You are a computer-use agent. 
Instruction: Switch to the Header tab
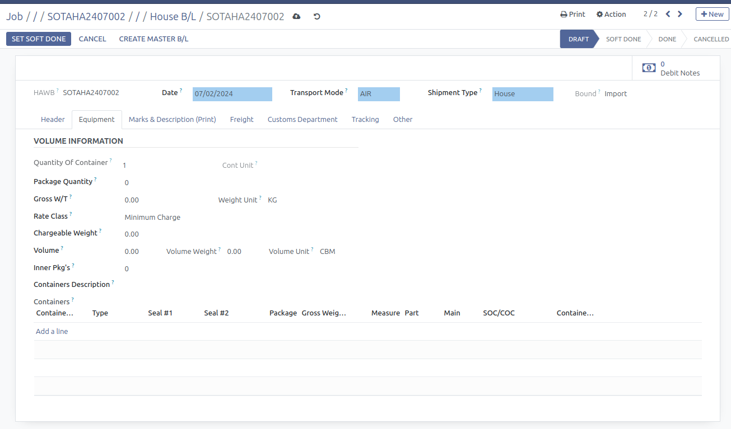[x=53, y=119]
